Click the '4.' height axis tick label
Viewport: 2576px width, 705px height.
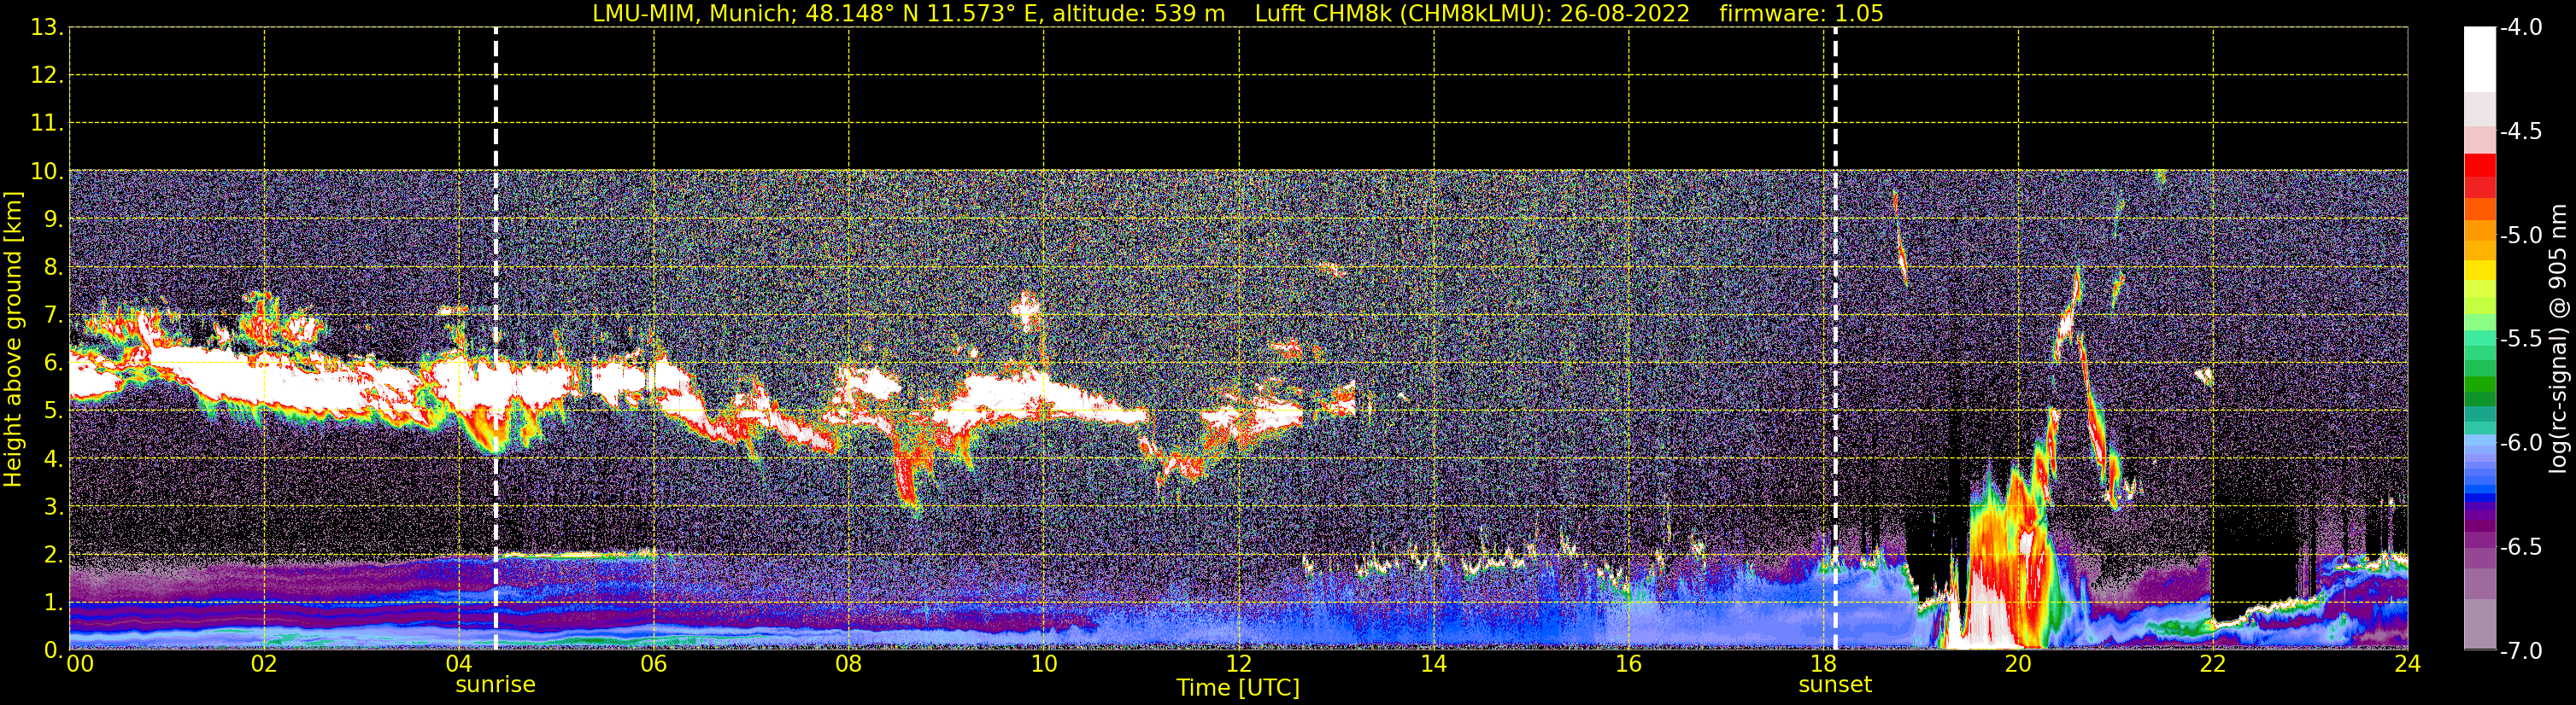coord(54,459)
